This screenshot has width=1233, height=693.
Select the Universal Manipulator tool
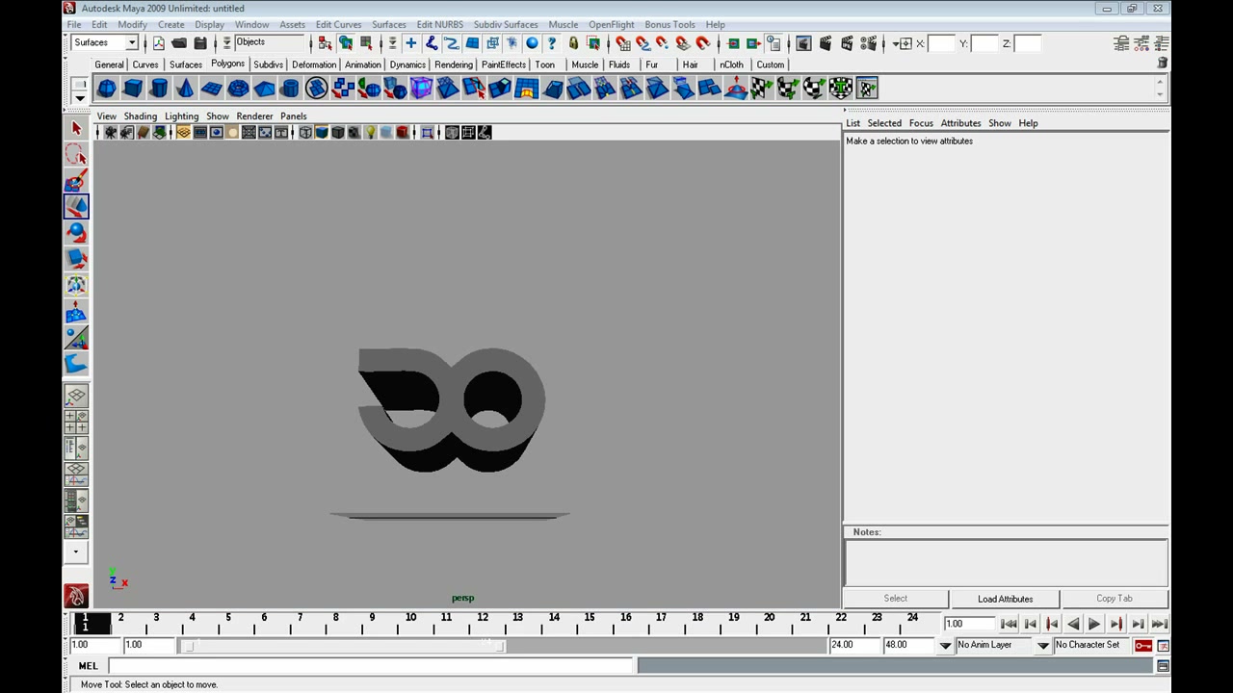tap(76, 285)
